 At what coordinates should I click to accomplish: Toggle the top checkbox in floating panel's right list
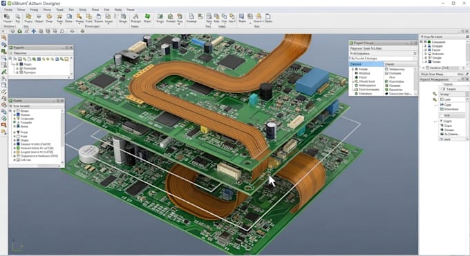tap(386, 69)
